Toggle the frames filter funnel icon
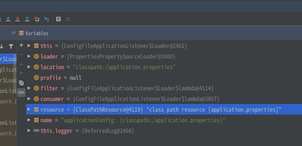 pos(11,46)
